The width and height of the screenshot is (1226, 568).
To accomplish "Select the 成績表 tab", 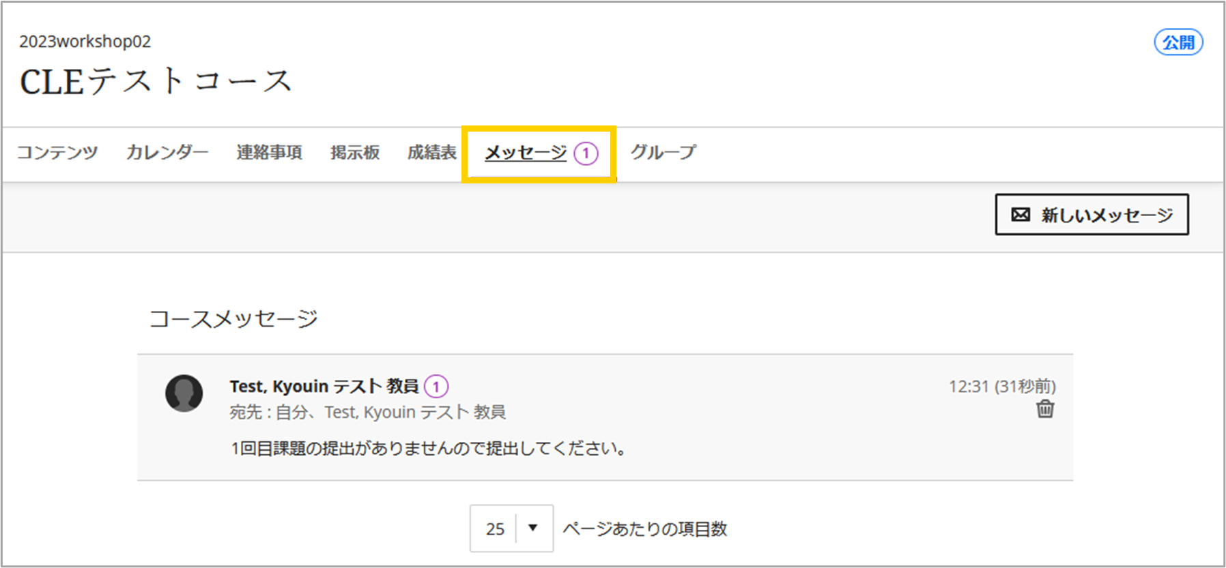I will pos(432,152).
